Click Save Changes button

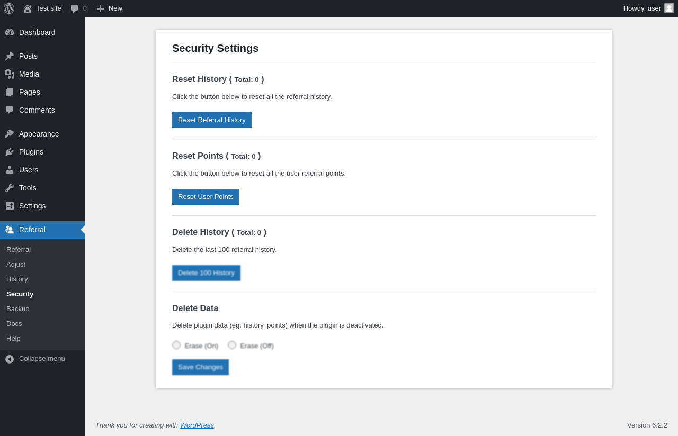[200, 367]
